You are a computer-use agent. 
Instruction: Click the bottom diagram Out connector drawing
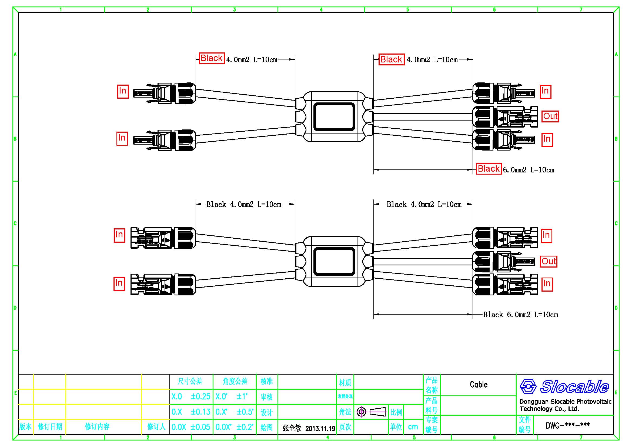click(504, 261)
